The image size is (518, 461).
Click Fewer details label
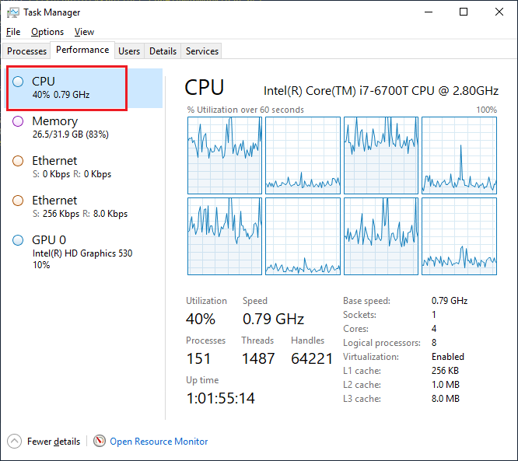(x=54, y=442)
